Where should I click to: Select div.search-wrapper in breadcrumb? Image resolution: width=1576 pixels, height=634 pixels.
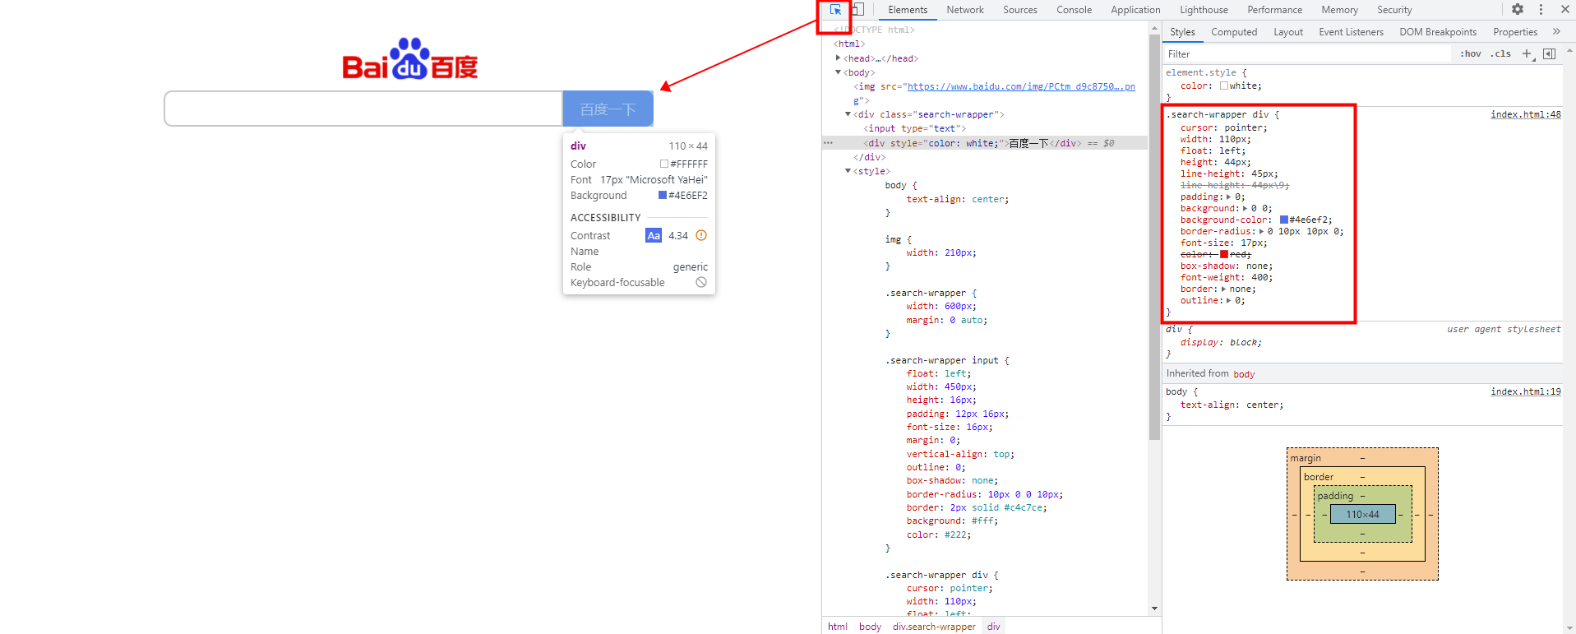click(934, 627)
